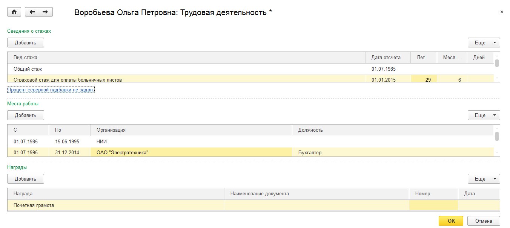Confirm changes with the OK button

(451, 221)
